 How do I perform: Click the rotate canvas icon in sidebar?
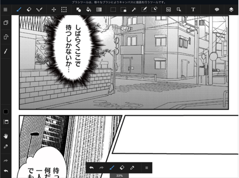[x=6, y=37]
